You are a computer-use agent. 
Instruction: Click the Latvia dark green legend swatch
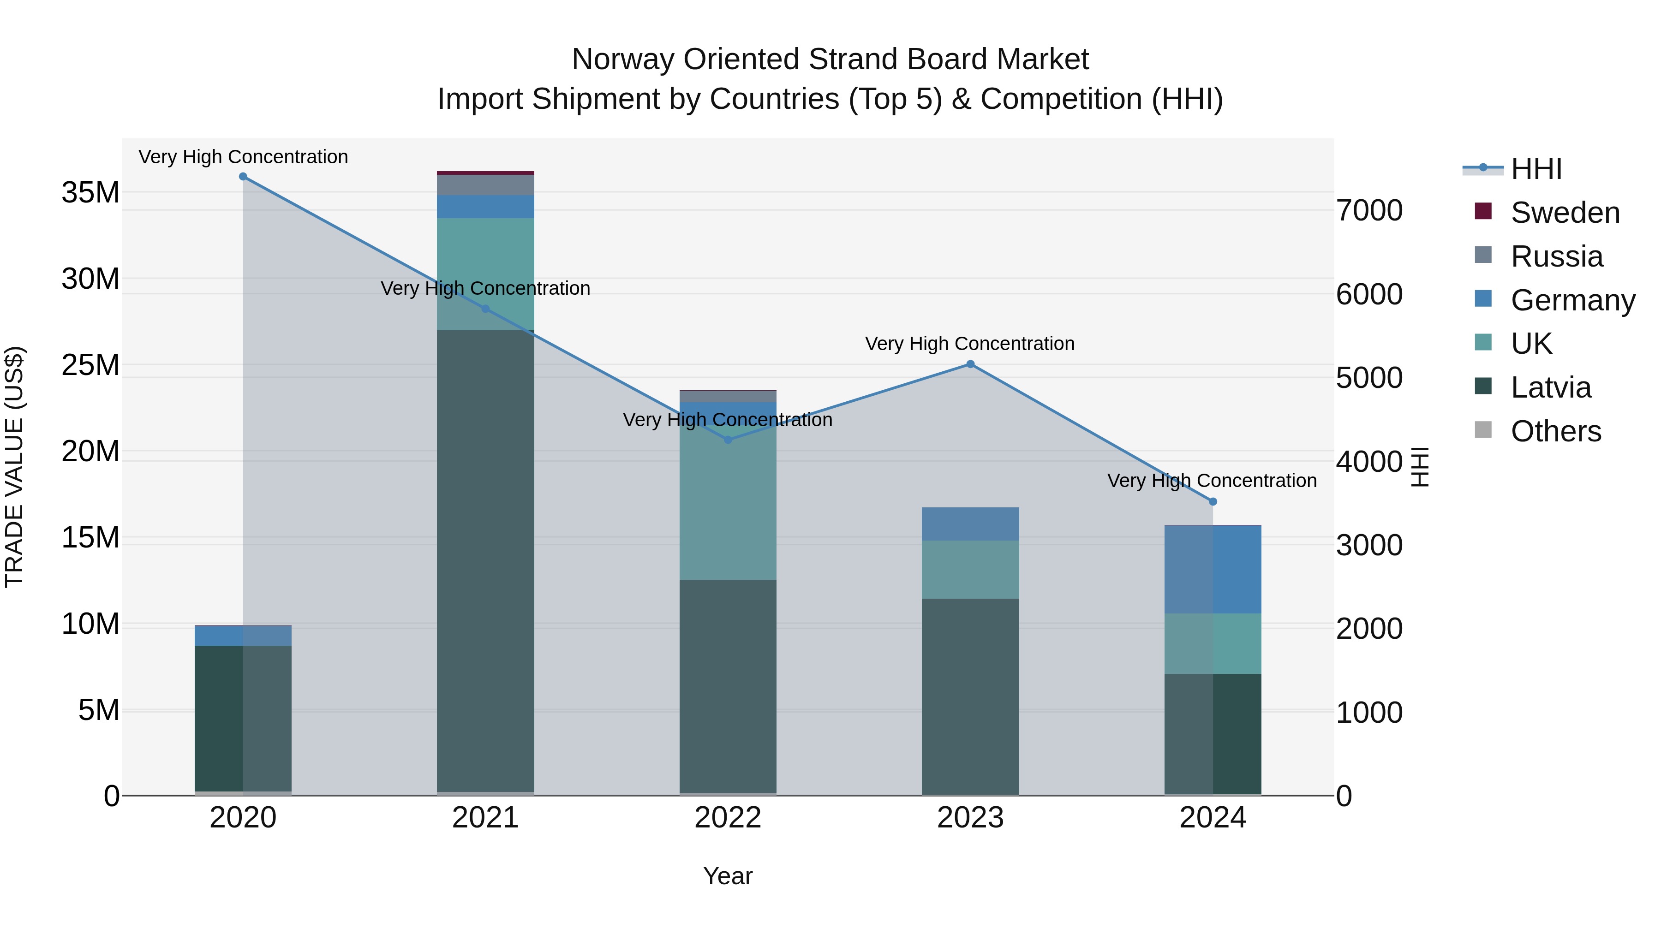(x=1483, y=386)
